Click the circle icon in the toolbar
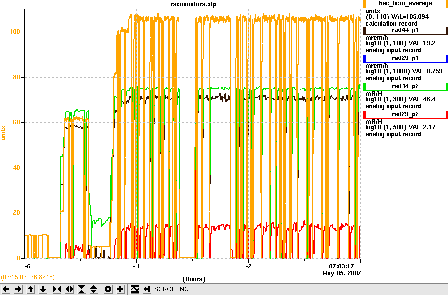448x295 pixels. [x=108, y=289]
